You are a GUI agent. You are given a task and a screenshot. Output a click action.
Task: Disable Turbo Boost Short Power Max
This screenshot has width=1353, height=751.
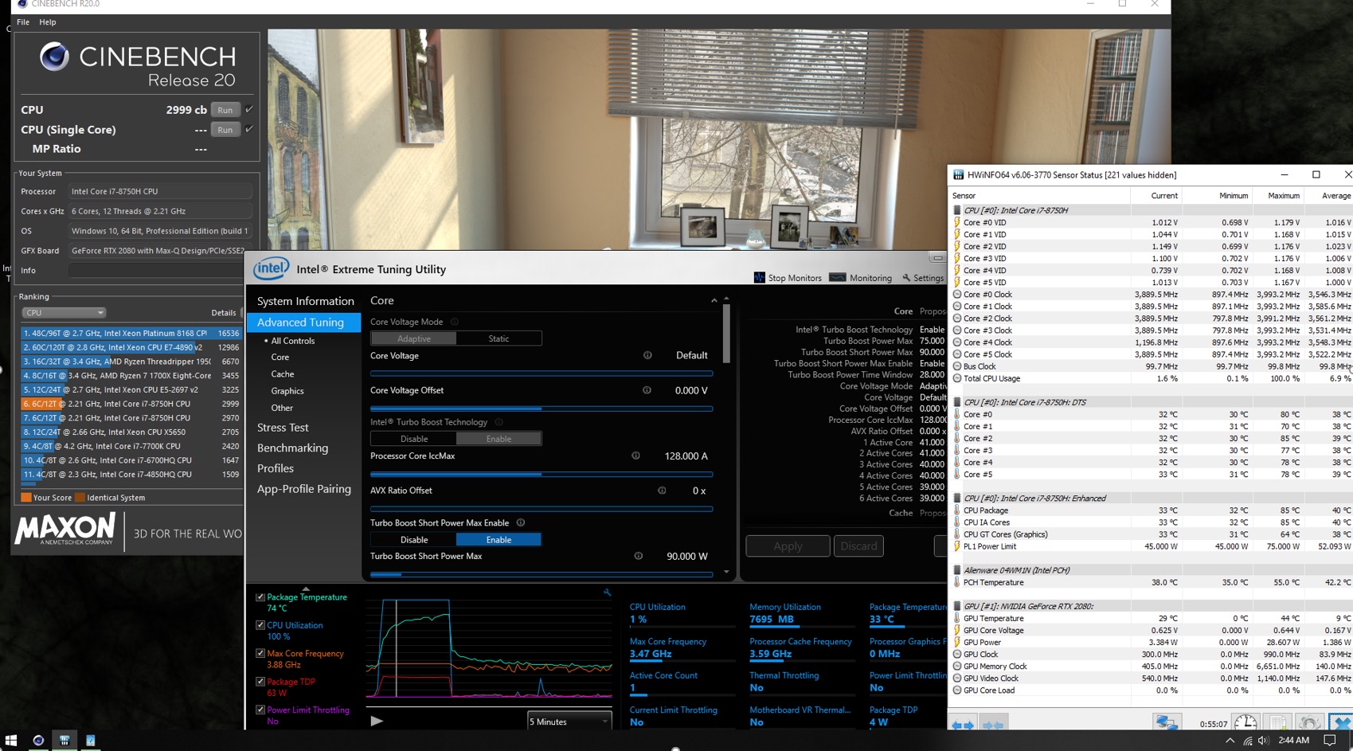click(x=413, y=540)
